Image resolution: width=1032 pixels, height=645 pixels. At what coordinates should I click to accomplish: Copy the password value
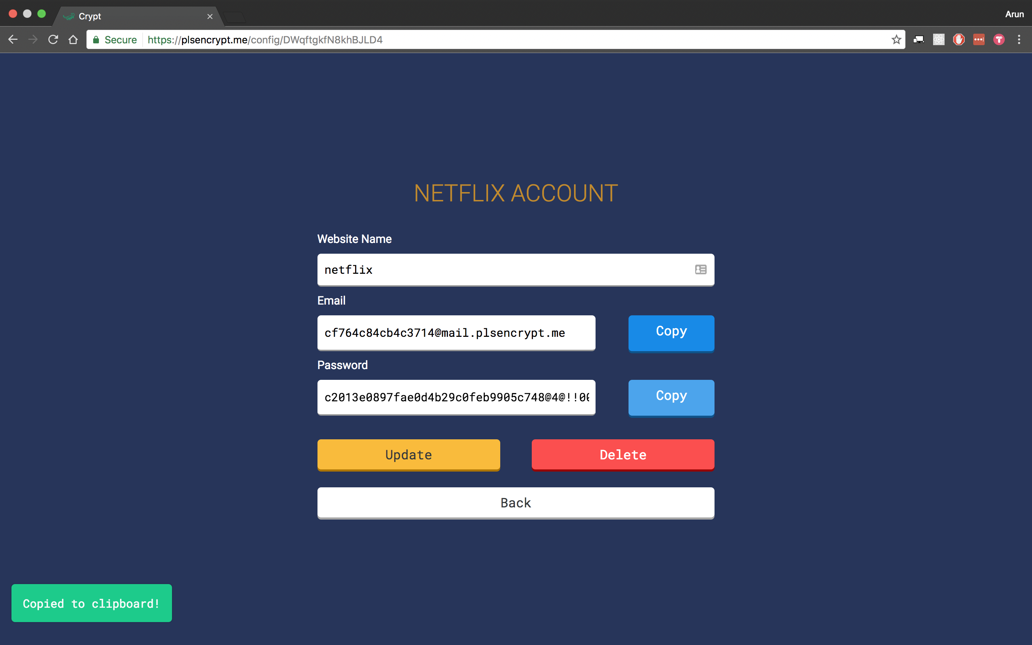tap(671, 397)
